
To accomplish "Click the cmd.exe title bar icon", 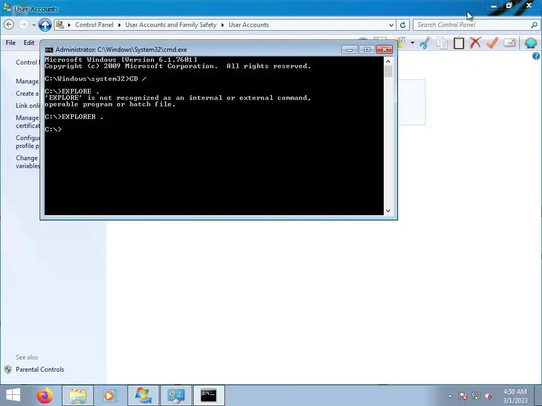I will 49,50.
